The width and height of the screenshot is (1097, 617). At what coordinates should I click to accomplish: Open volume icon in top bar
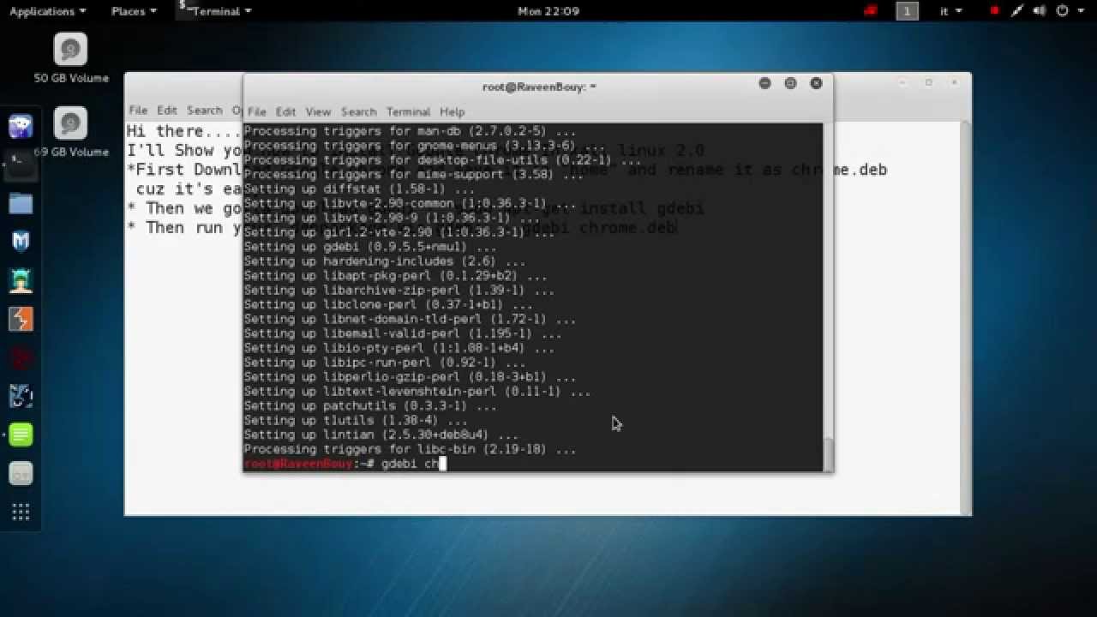click(1040, 11)
